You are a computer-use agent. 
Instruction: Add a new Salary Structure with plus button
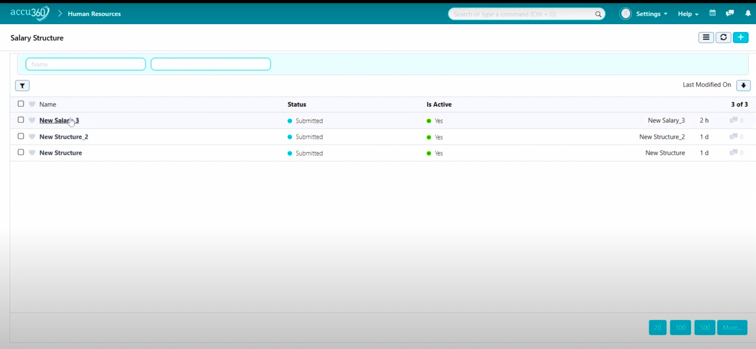click(741, 38)
